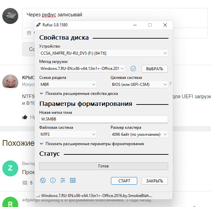Click the dark round avatar beside comment field
This screenshot has height=207, width=211.
tap(10, 16)
